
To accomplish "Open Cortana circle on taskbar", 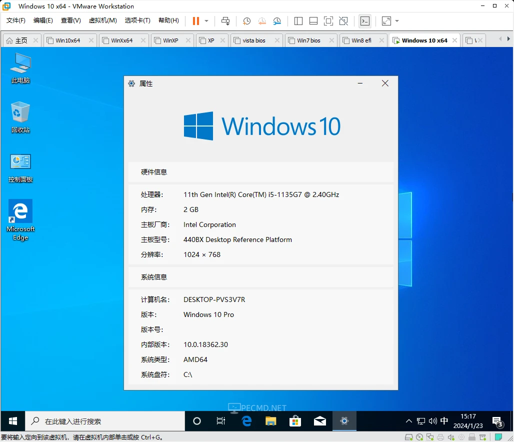I will (x=196, y=421).
